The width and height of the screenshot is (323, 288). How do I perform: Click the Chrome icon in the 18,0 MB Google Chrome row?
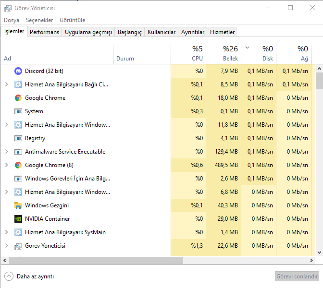point(18,98)
